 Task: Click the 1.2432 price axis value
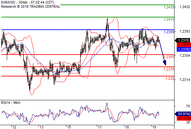(x=185, y=7)
